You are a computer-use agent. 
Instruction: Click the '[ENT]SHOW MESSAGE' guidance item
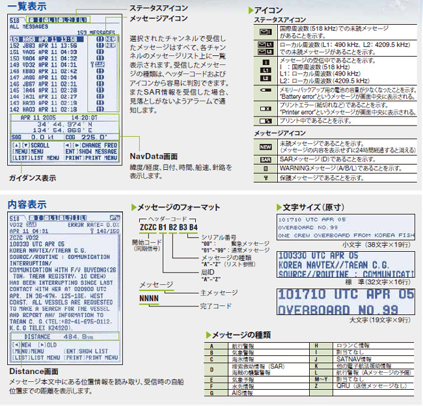point(90,152)
